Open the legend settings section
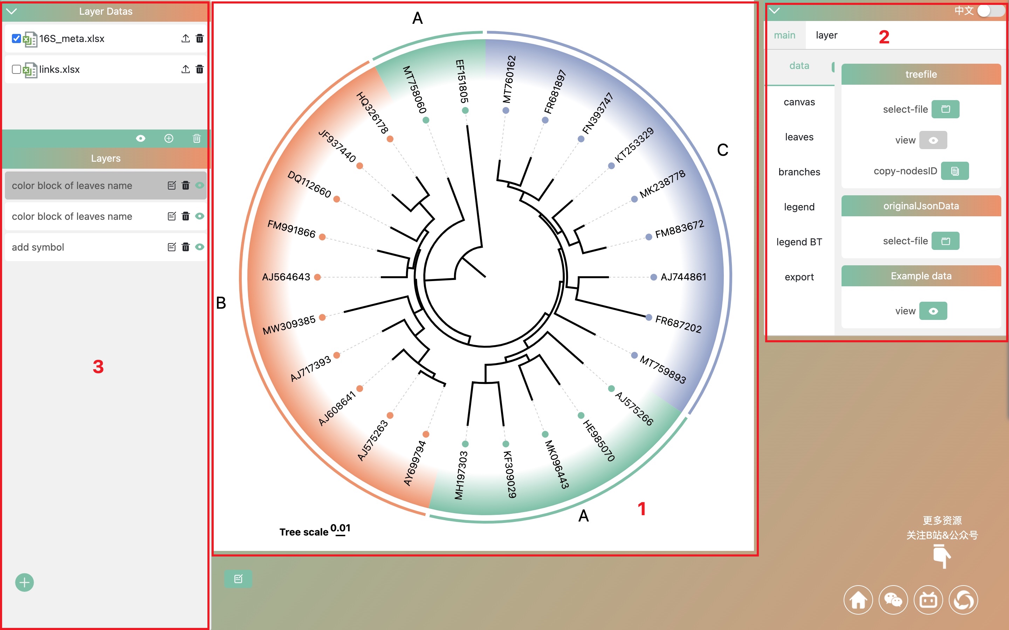The image size is (1009, 630). 799,207
